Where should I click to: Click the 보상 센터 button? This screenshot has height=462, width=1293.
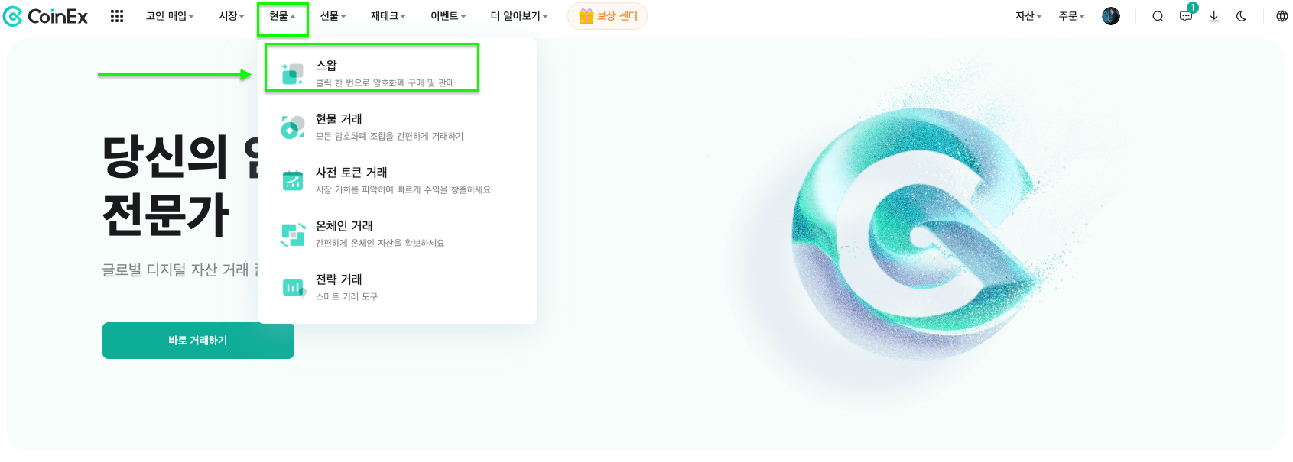607,16
